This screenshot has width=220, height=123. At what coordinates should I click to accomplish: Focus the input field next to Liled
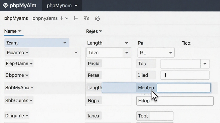(x=185, y=75)
